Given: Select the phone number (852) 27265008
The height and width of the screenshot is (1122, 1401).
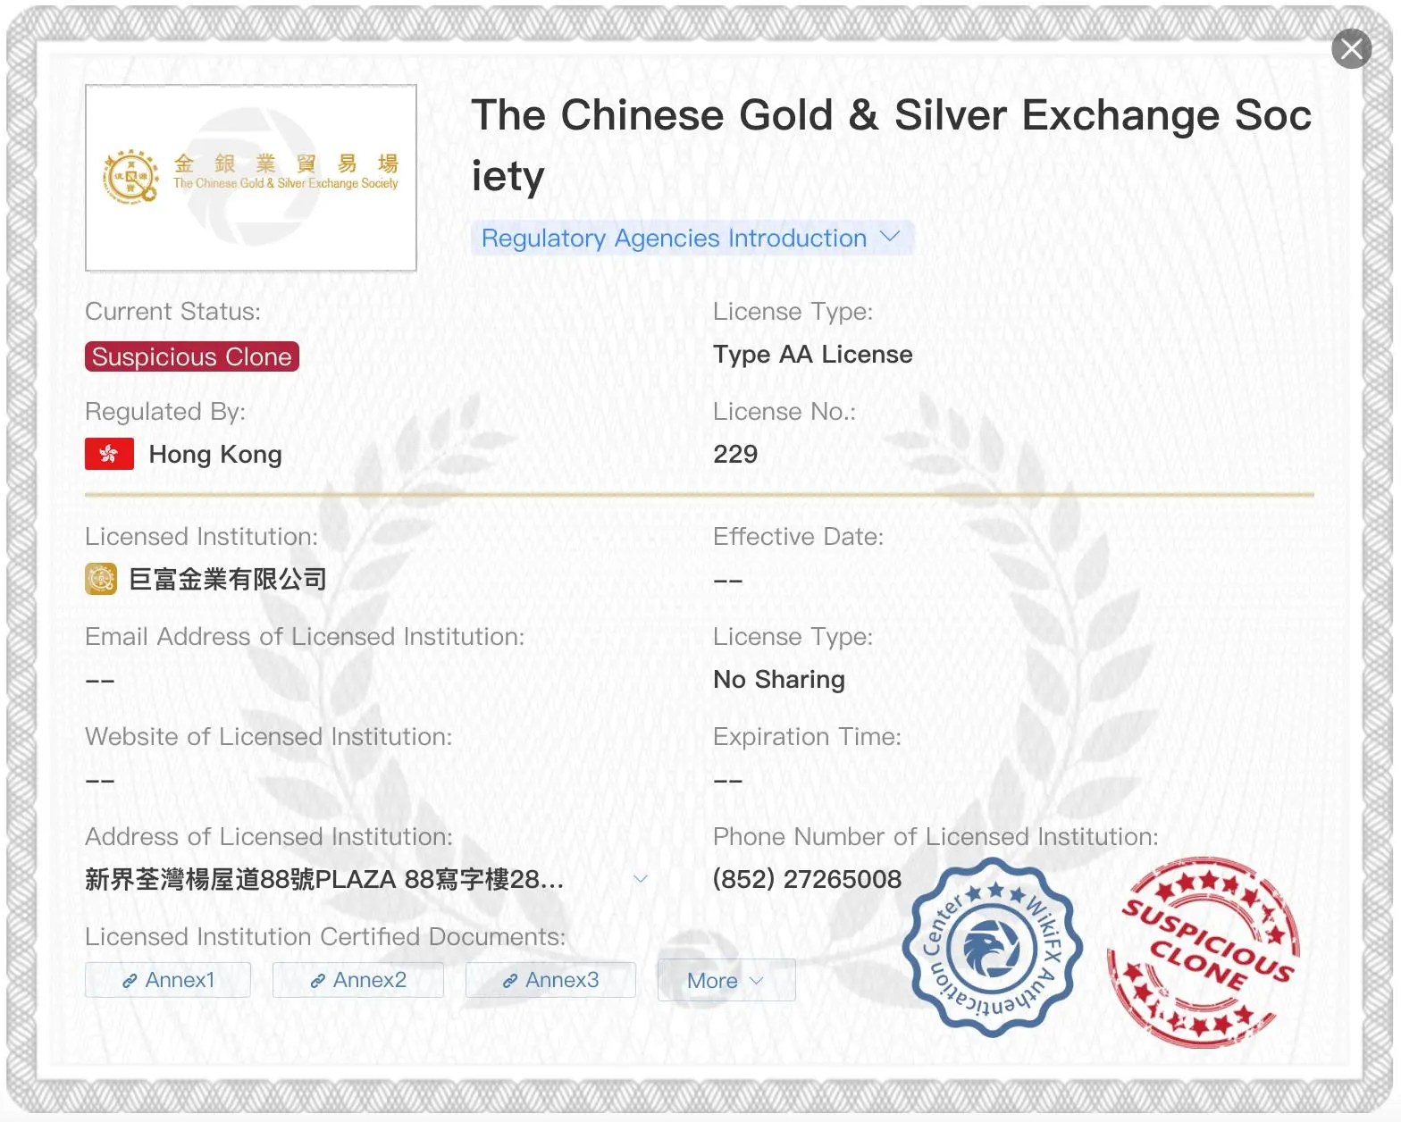Looking at the screenshot, I should coord(807,879).
